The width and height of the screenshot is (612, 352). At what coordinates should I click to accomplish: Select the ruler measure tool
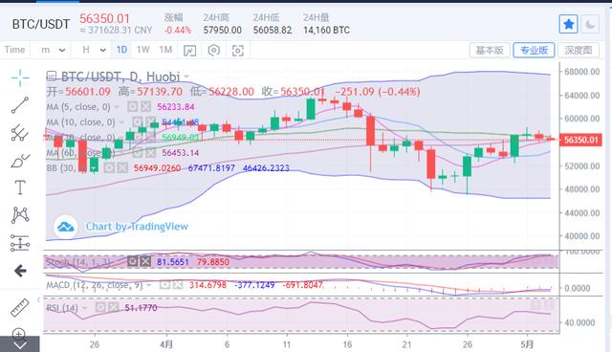[20, 307]
